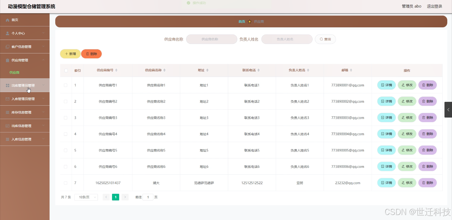Expand the 库存信息管理 menu chevron
The image size is (452, 220).
pyautogui.click(x=43, y=112)
